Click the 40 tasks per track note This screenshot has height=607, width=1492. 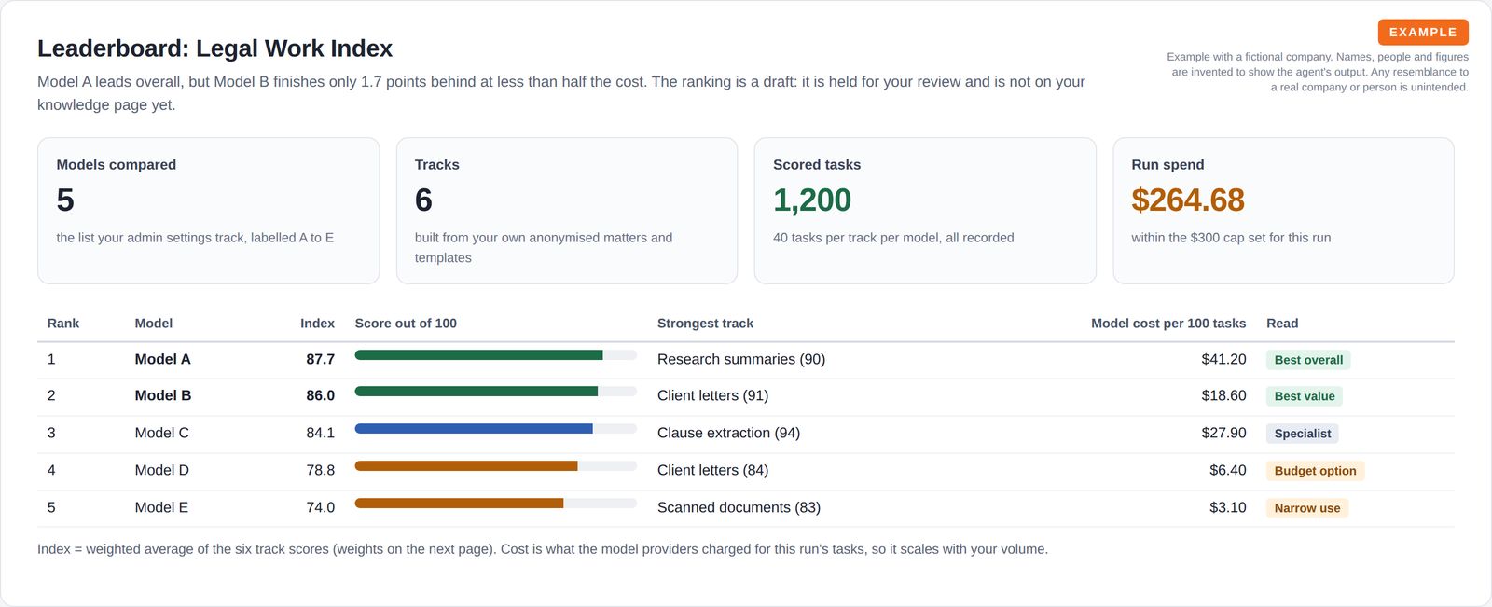[893, 238]
